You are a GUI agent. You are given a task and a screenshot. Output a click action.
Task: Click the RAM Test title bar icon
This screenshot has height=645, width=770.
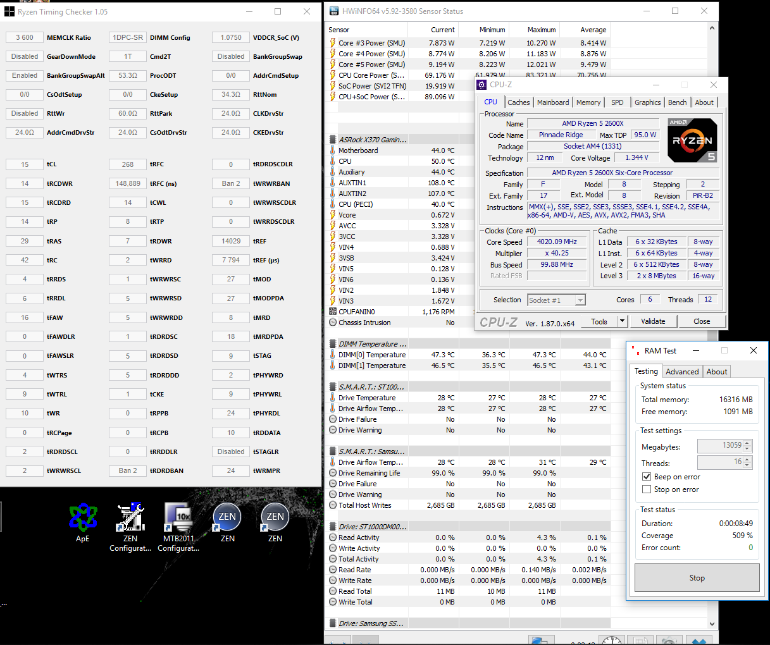point(636,350)
